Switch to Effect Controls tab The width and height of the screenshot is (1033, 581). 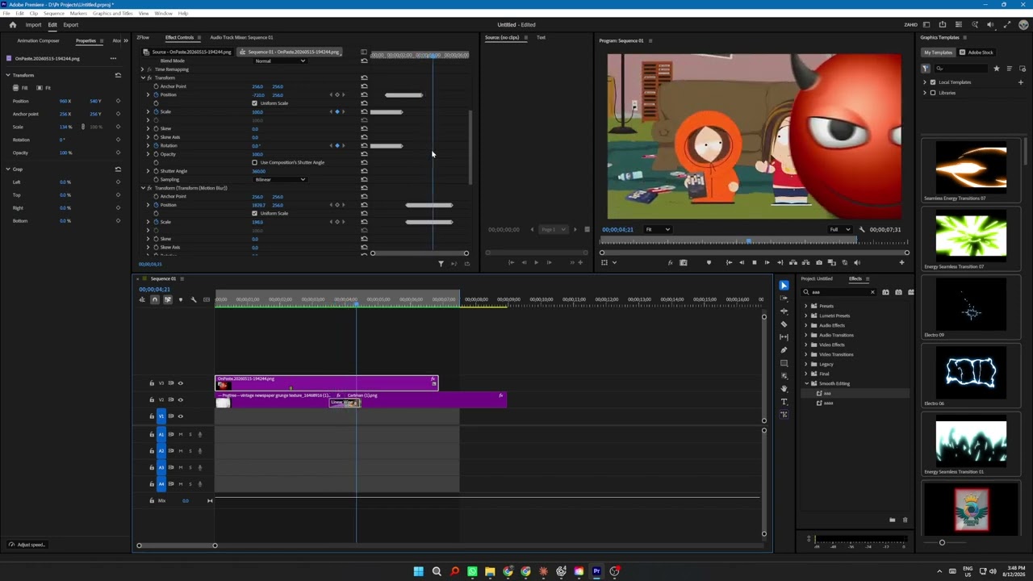(x=179, y=37)
